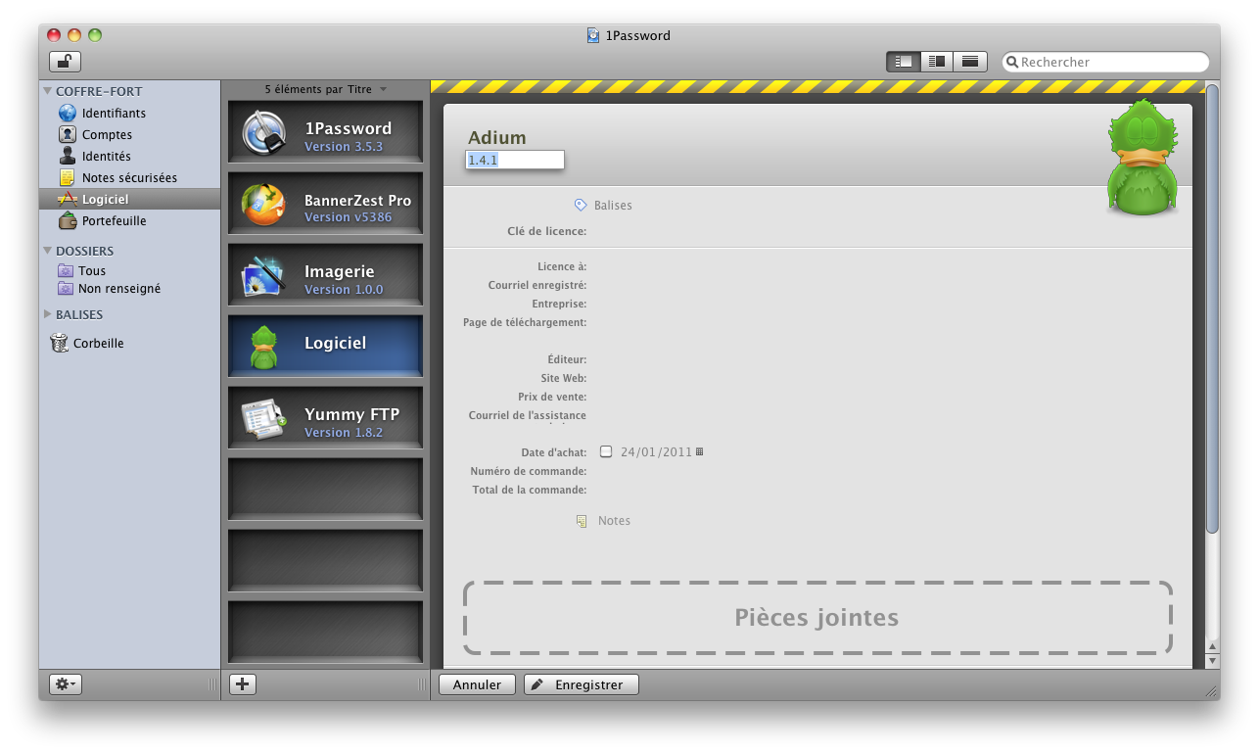Add a new item with plus button
The width and height of the screenshot is (1259, 754).
[x=243, y=684]
